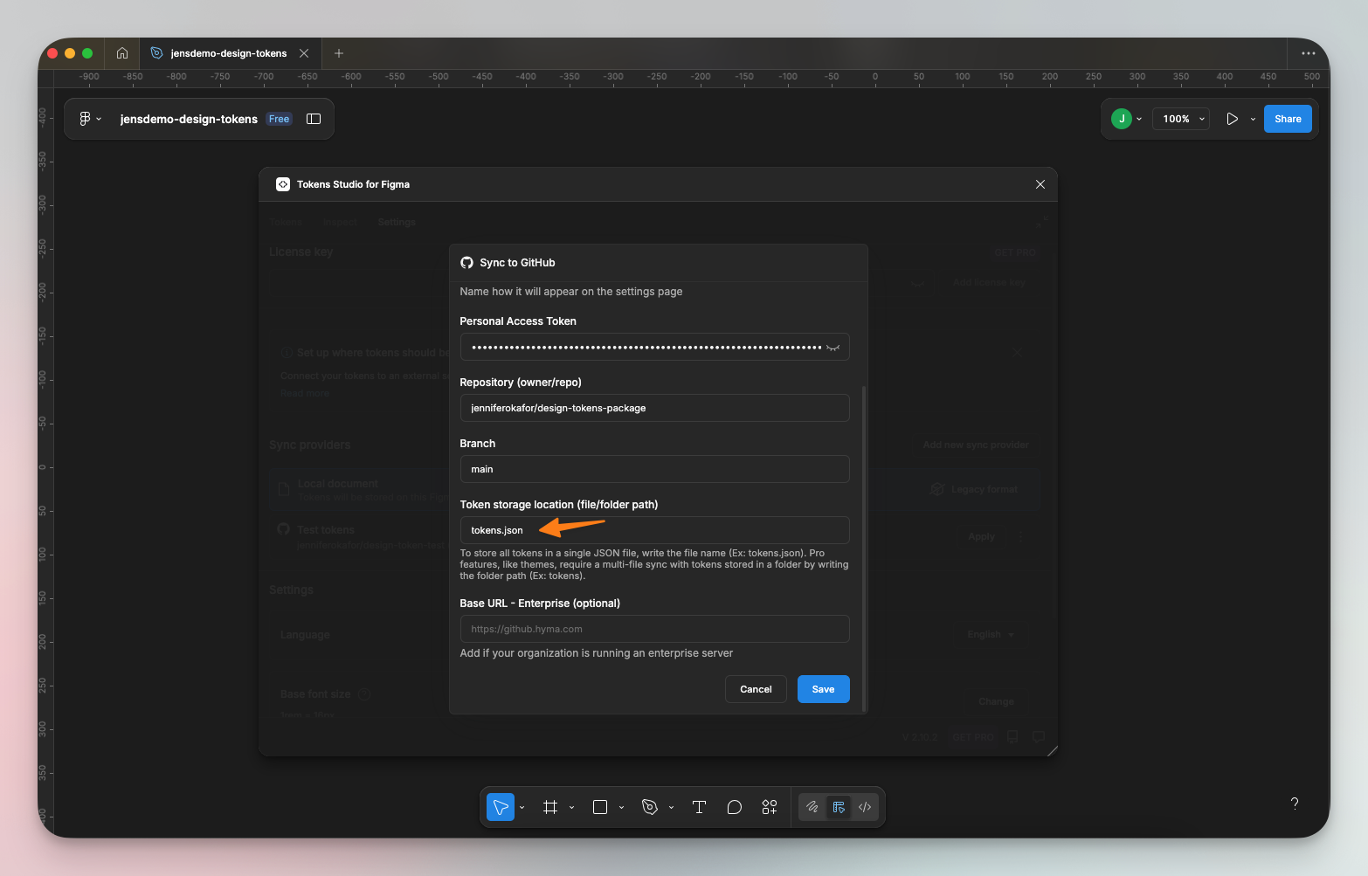
Task: Click the dimmed Add new sync provider button
Action: [976, 445]
